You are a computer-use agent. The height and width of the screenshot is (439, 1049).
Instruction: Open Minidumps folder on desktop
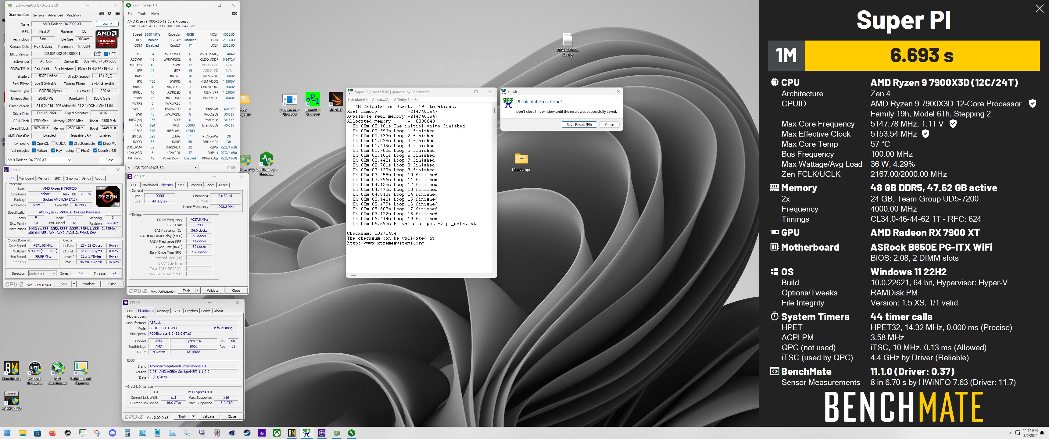[x=521, y=162]
